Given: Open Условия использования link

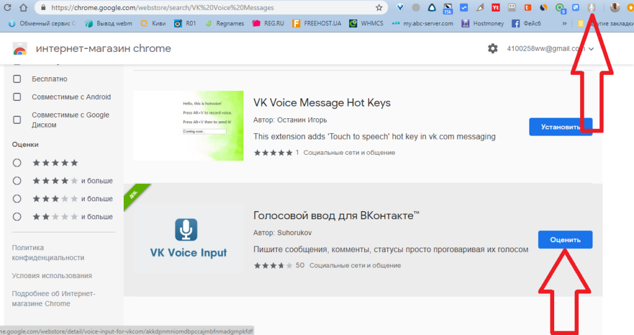Looking at the screenshot, I should pos(52,276).
